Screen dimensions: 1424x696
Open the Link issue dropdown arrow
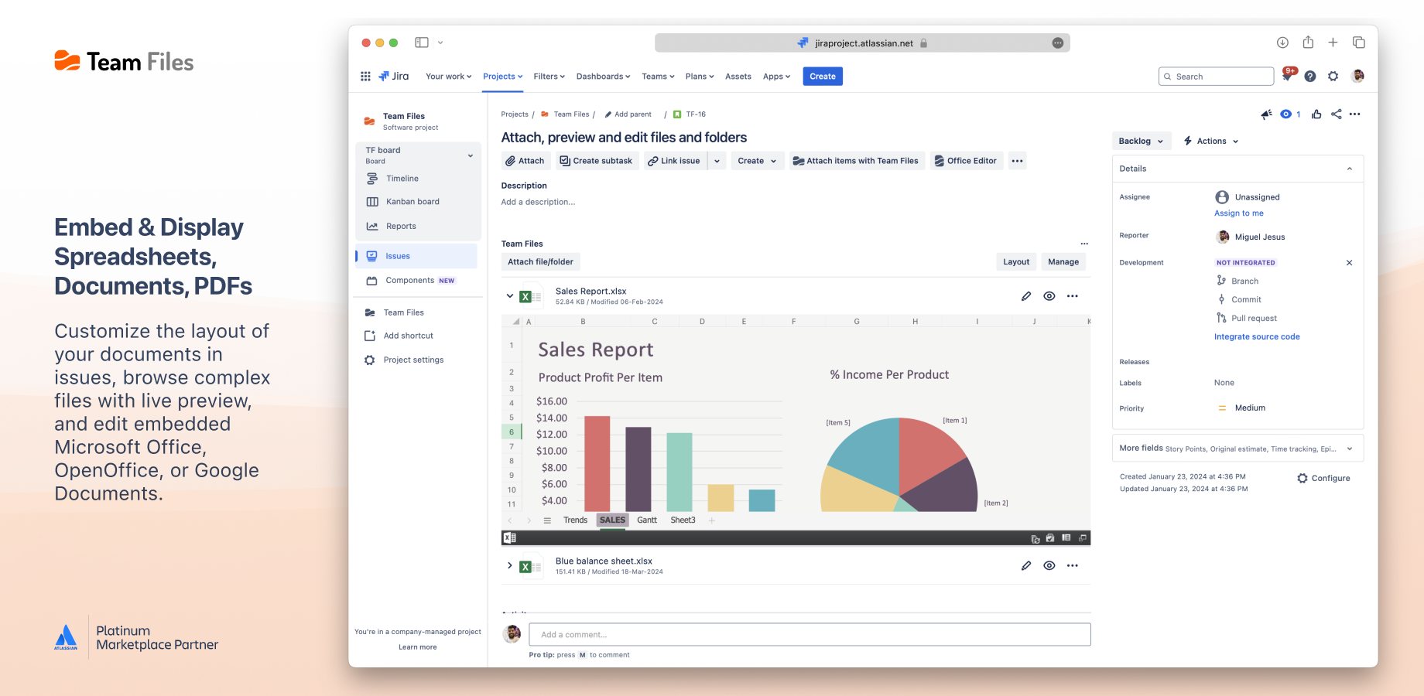coord(717,161)
